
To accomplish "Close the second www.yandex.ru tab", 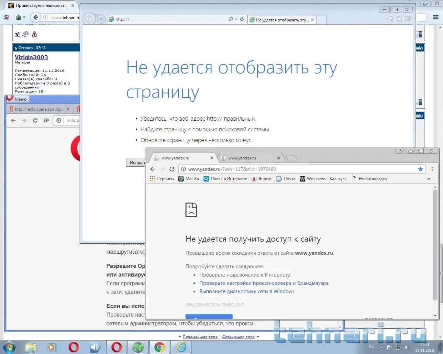I will coord(279,158).
